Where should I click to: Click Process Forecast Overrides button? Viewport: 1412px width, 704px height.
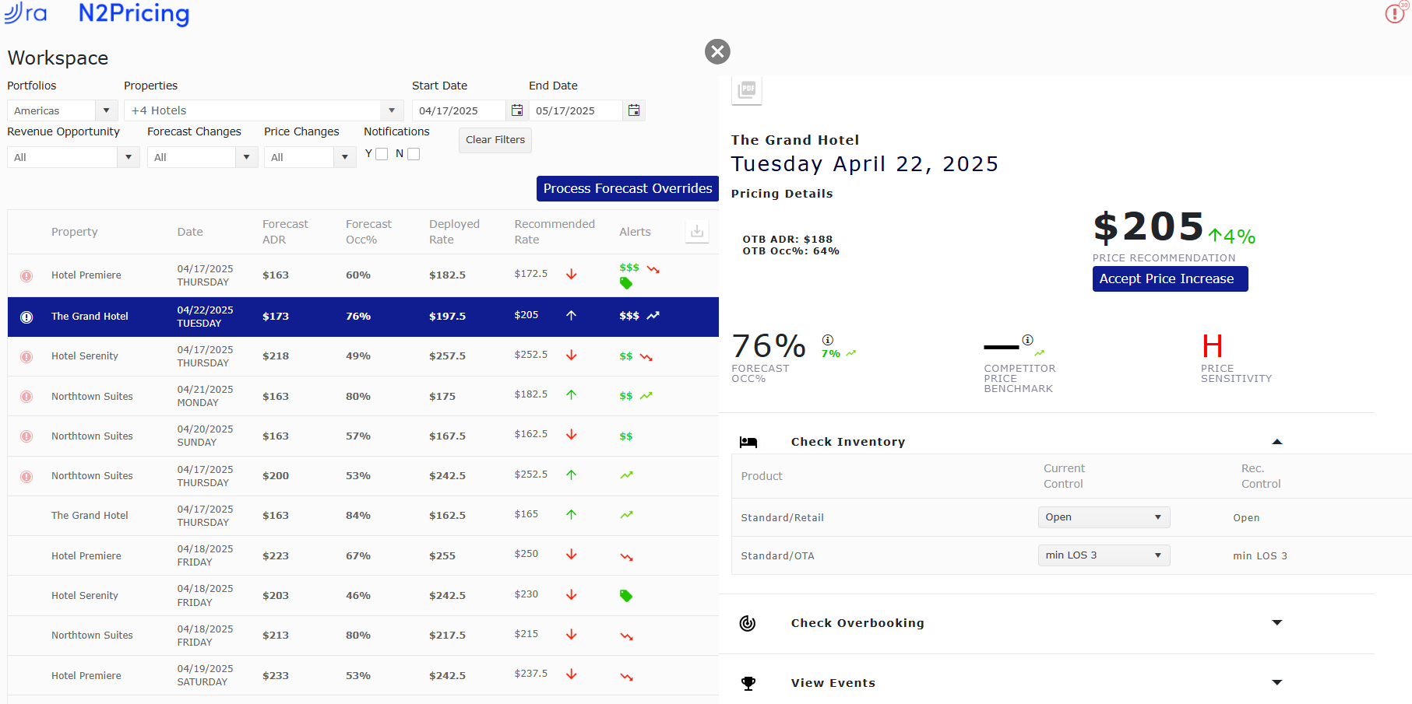click(x=628, y=188)
